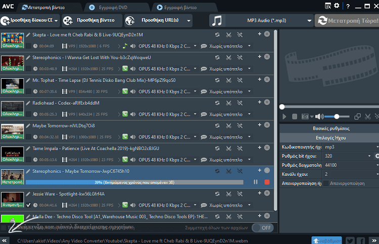Viewport: 379px width, 244px height.
Task: Open audio track dropdown for Skepta row
Action: point(195,46)
